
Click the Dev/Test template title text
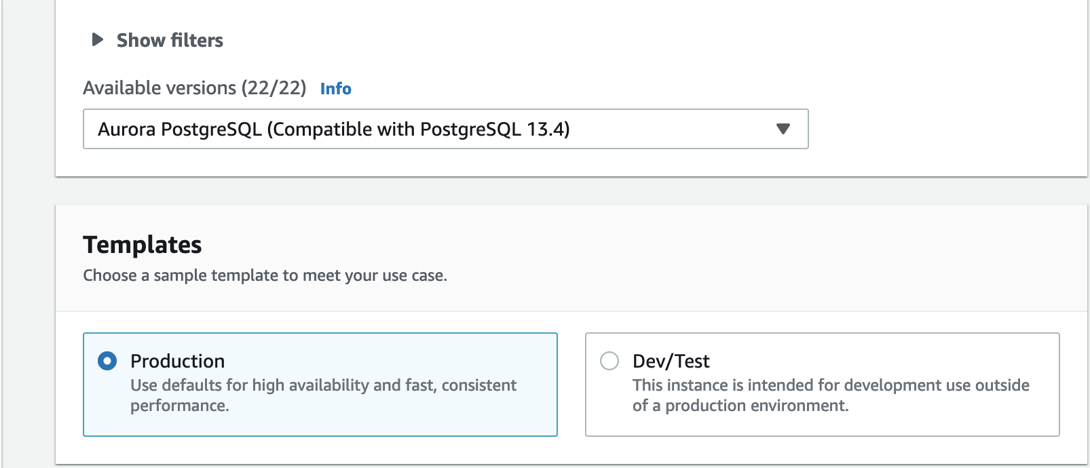click(x=671, y=361)
